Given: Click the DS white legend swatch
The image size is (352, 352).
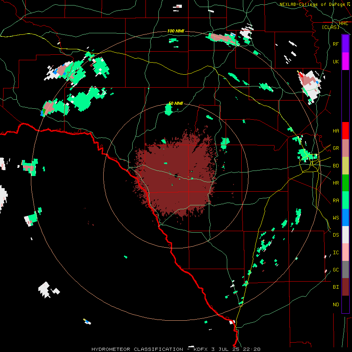Looking at the screenshot, I should (345, 235).
